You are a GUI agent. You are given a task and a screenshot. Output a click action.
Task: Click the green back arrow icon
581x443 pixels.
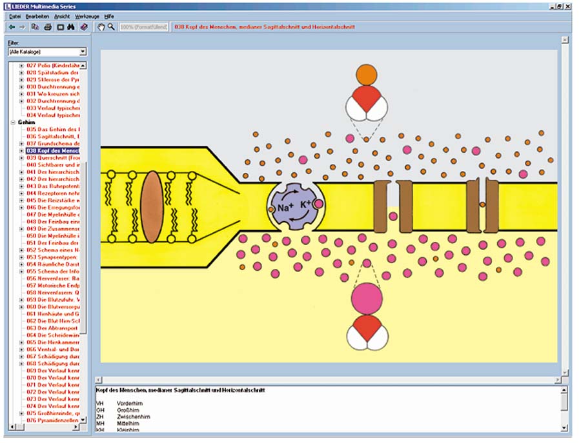point(12,27)
